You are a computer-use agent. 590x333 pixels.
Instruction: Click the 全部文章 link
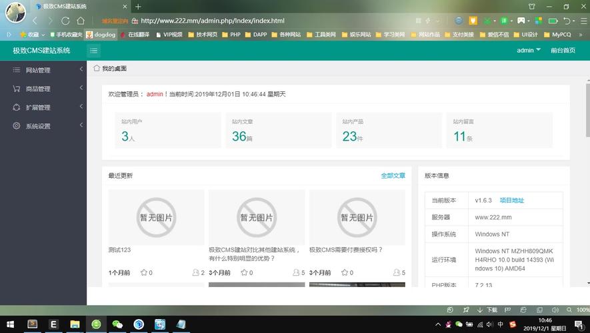click(393, 176)
